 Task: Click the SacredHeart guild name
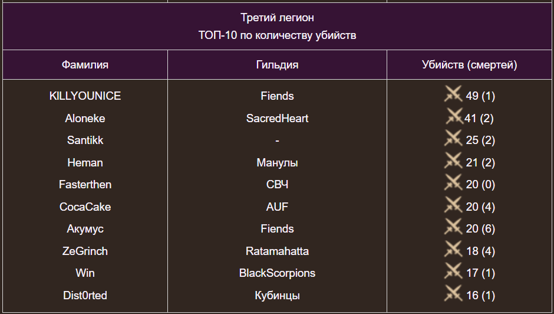[x=277, y=118]
